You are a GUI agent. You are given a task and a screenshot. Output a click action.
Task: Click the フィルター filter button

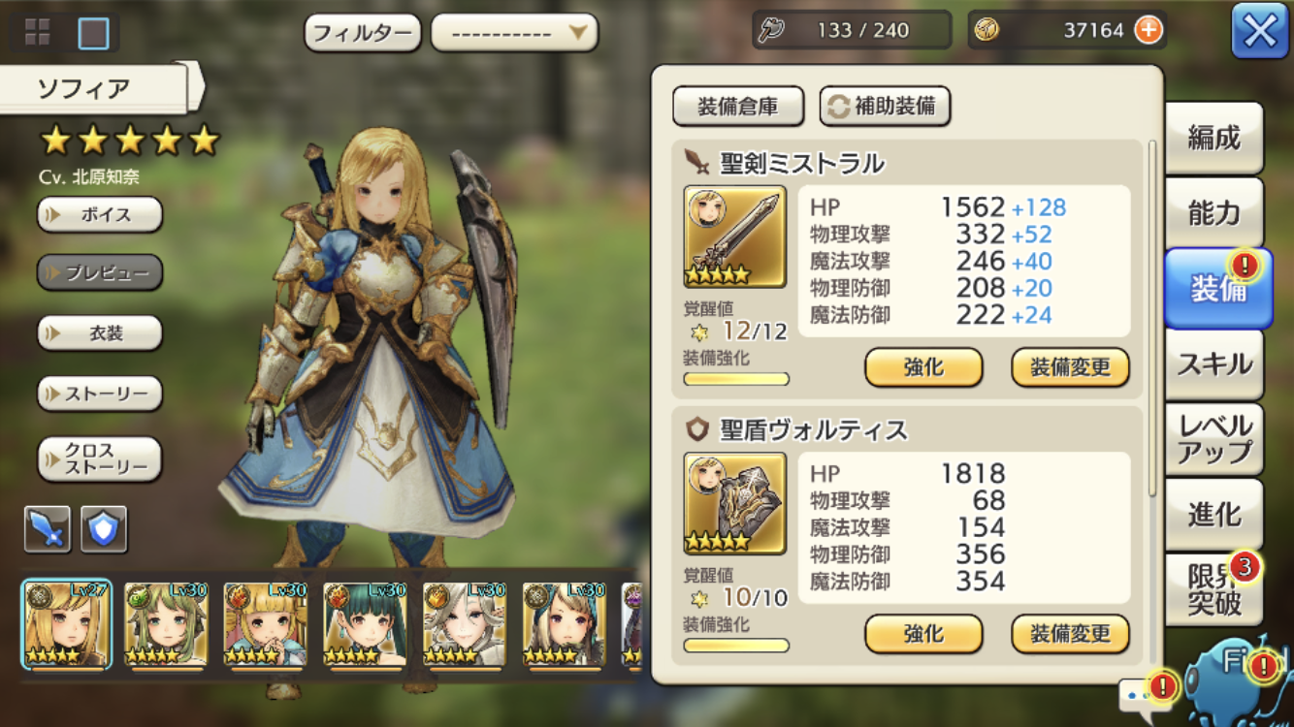coord(363,33)
